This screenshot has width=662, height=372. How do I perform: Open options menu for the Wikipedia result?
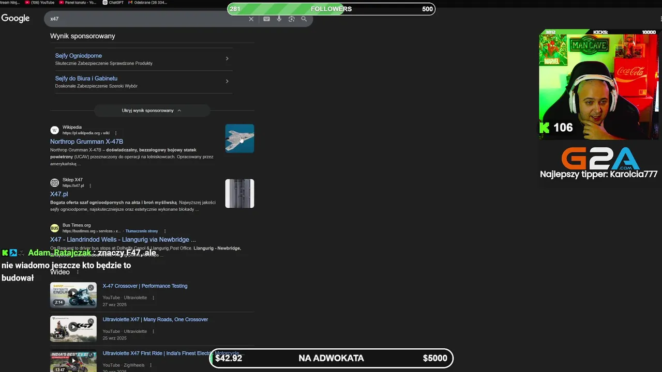tap(116, 133)
